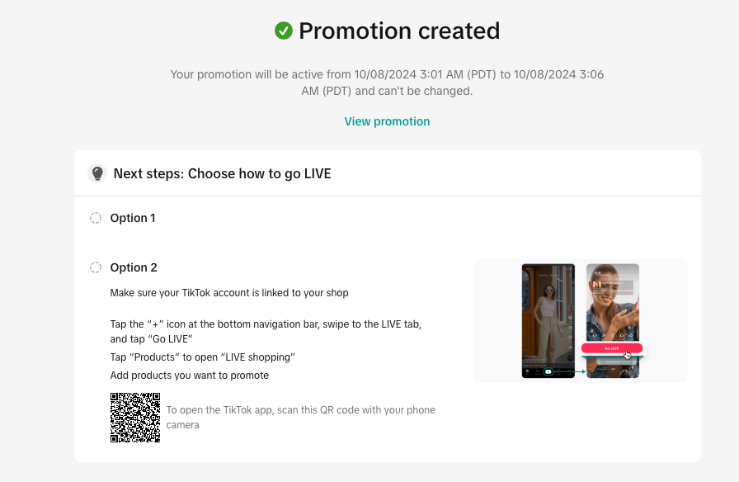This screenshot has width=739, height=482.
Task: Click the green checkmark success icon
Action: click(x=283, y=31)
